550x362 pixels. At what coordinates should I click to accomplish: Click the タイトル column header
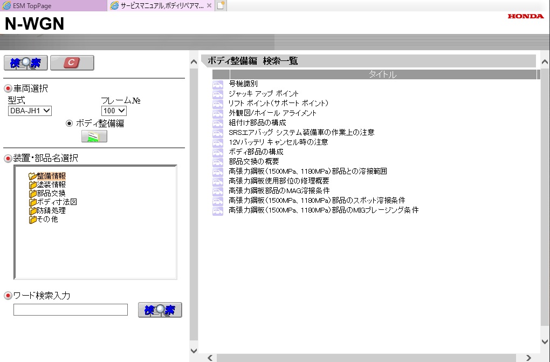[383, 74]
